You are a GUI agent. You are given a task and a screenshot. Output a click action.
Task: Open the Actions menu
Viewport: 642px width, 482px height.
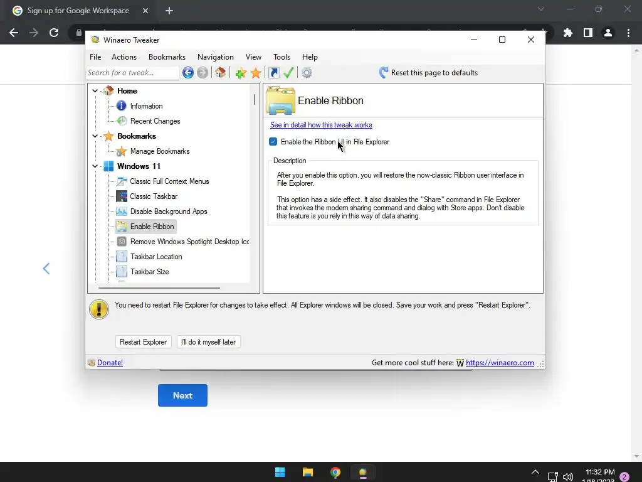(x=124, y=57)
